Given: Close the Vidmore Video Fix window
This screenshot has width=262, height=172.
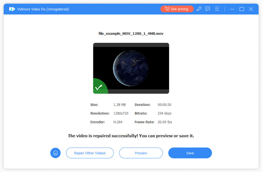Looking at the screenshot, I should tap(251, 9).
